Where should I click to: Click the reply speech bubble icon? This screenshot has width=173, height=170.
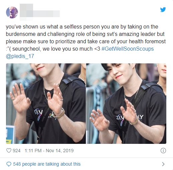click(x=9, y=164)
